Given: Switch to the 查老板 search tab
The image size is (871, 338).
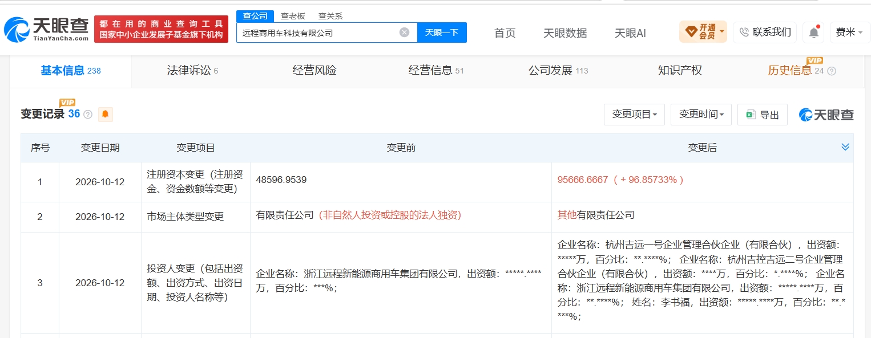Looking at the screenshot, I should [292, 16].
